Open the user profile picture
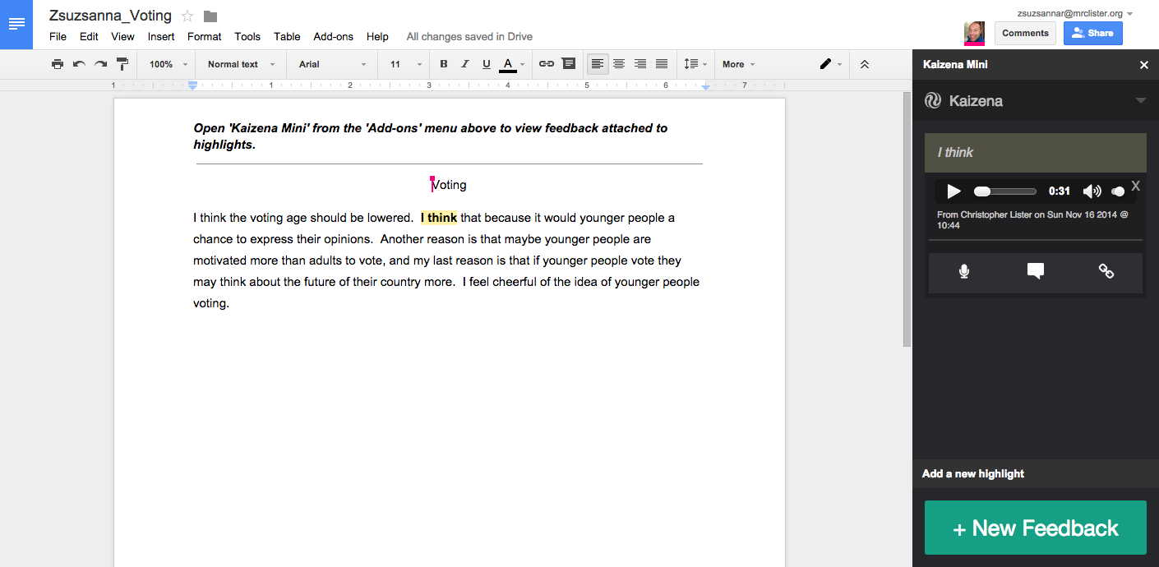This screenshot has height=567, width=1159. point(975,34)
